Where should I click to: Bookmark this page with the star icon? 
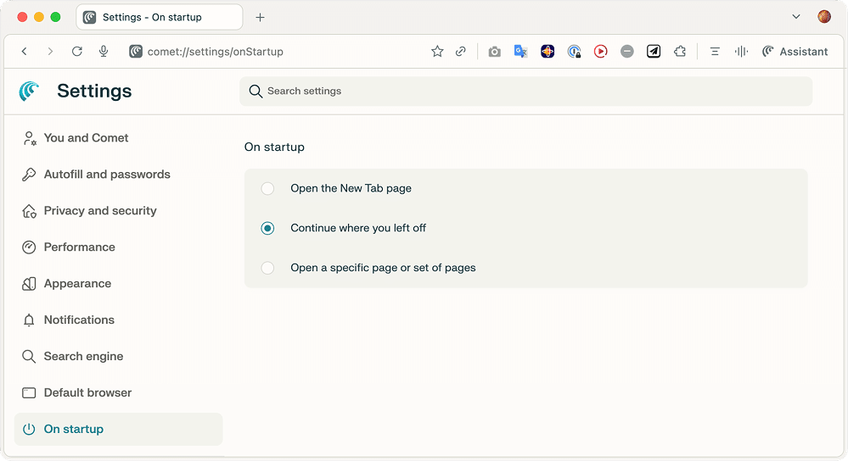coord(437,52)
